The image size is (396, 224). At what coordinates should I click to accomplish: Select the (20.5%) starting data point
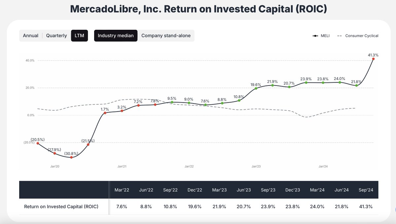tap(38, 144)
